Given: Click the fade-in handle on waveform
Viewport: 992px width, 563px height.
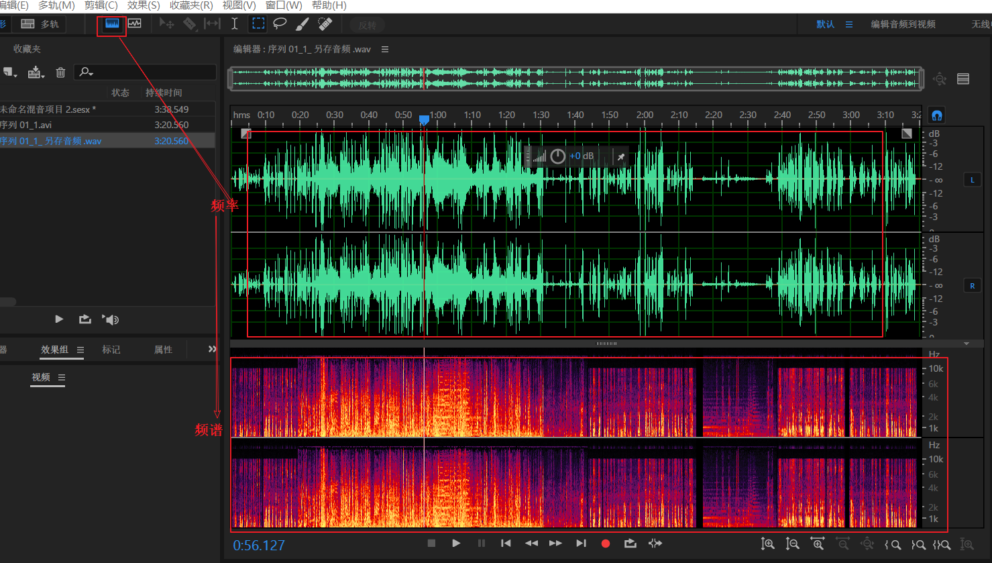Looking at the screenshot, I should (x=246, y=134).
